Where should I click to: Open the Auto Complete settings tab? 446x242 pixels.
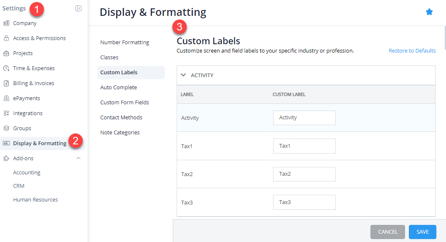coord(118,87)
